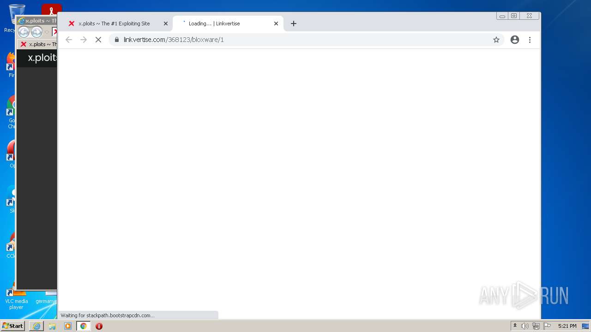Go back in the Internet Explorer window
Screen dimensions: 591x332
pyautogui.click(x=24, y=32)
